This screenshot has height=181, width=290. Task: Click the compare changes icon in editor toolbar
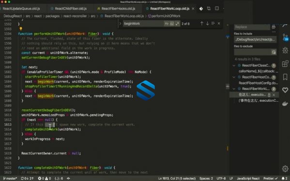(209, 9)
